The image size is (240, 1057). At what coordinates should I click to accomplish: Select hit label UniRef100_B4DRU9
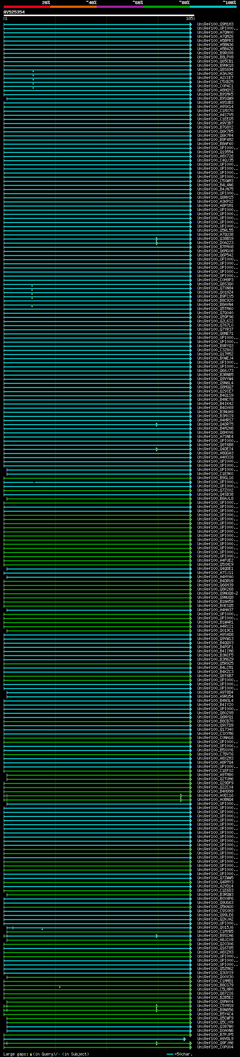[215, 581]
